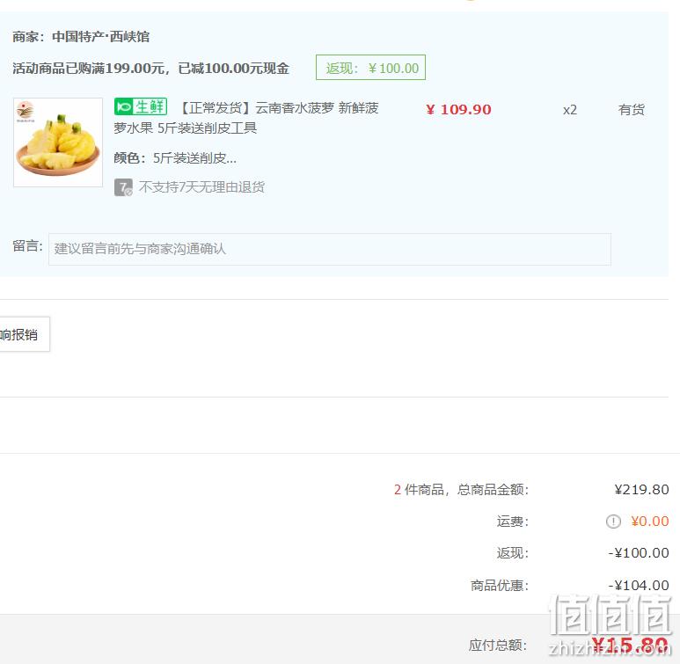Viewport: 680px width, 664px height.
Task: Click the 应付总额 payable total amount
Action: click(x=630, y=645)
